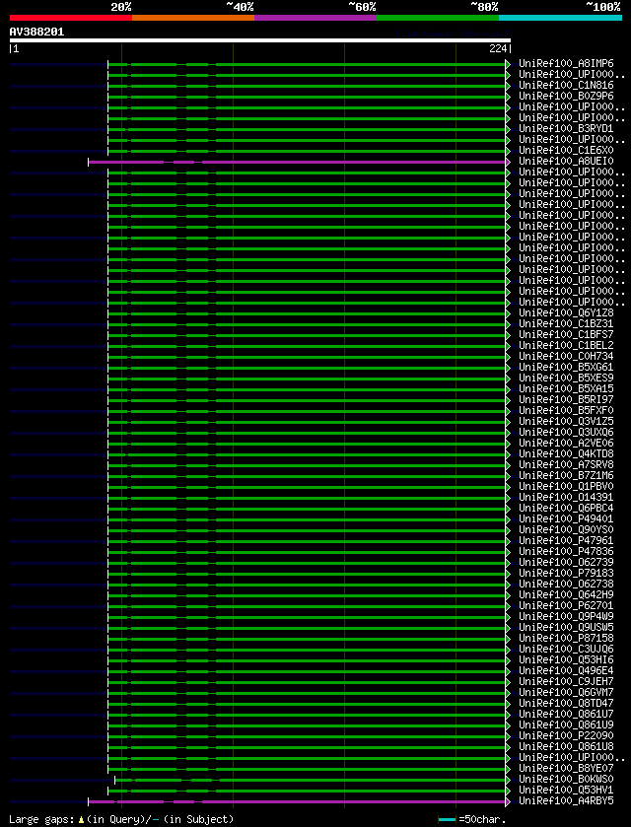This screenshot has width=631, height=827.
Task: Select the UniRef100_B5RI97 label
Action: tap(566, 400)
